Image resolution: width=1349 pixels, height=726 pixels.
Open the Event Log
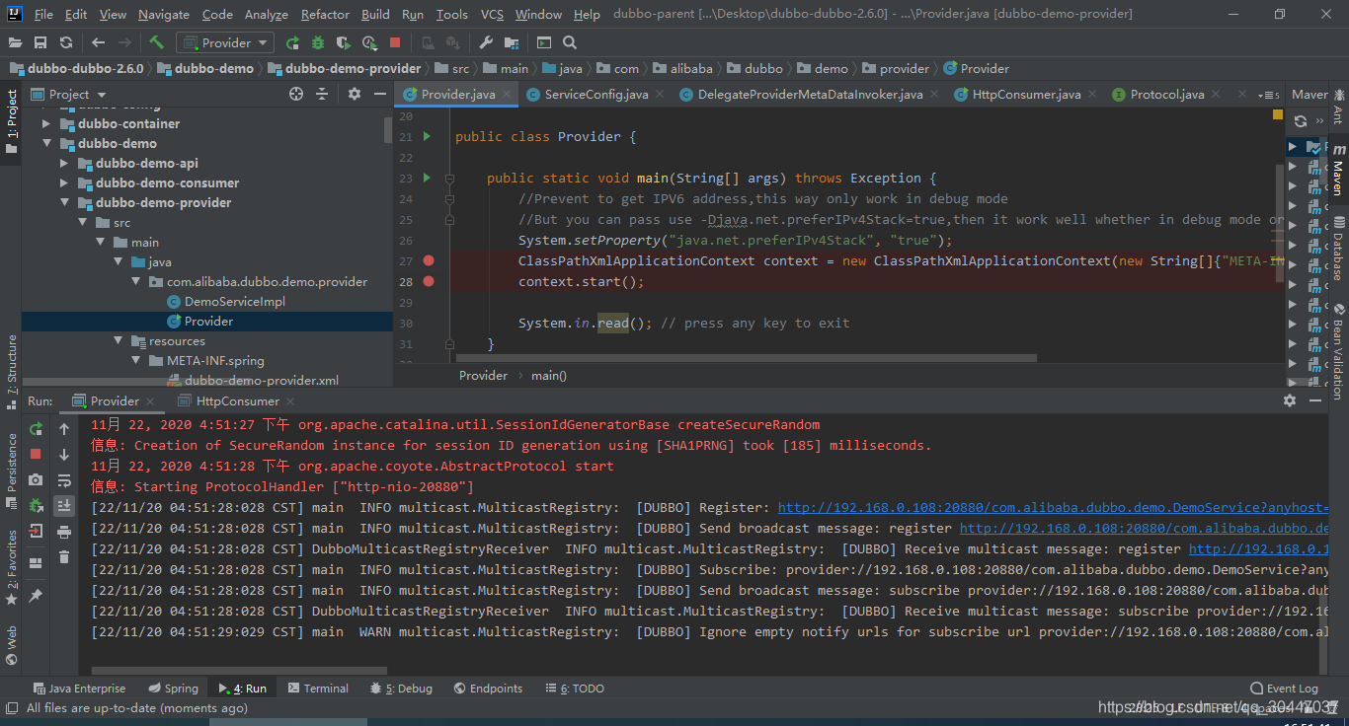click(1284, 689)
